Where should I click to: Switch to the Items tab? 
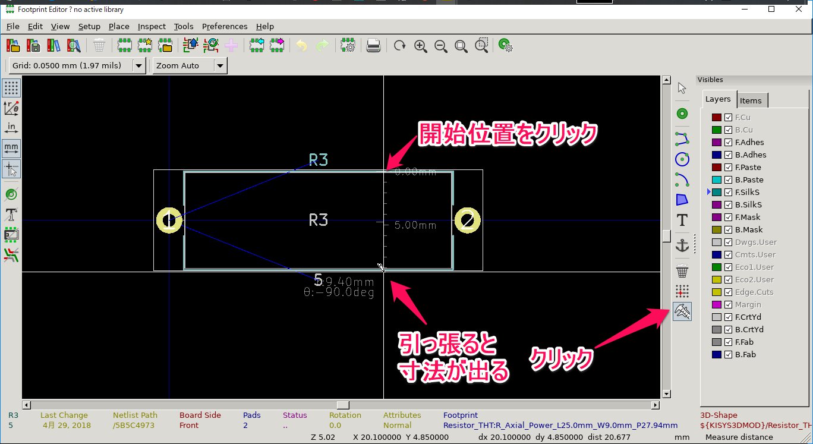point(751,100)
